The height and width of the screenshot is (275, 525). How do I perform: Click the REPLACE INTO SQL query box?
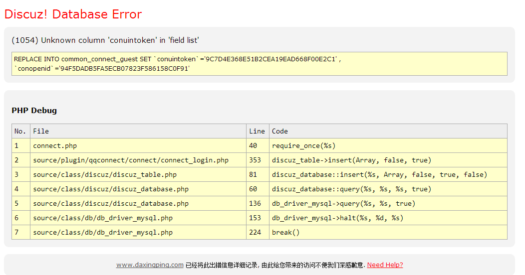[x=260, y=64]
